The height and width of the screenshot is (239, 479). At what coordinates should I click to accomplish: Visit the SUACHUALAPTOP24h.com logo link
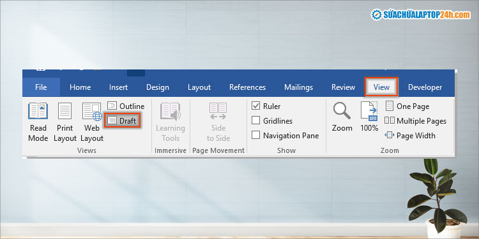click(421, 15)
